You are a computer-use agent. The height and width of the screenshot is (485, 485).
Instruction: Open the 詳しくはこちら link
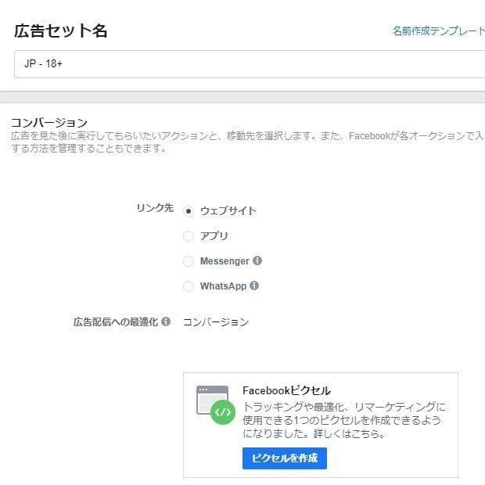(x=349, y=433)
